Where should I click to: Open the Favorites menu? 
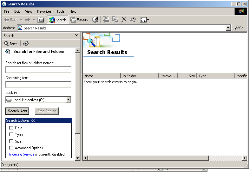44,11
